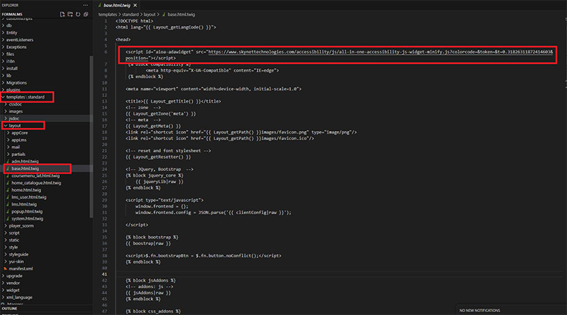
Task: Expand the appCore folder
Action: pyautogui.click(x=19, y=133)
